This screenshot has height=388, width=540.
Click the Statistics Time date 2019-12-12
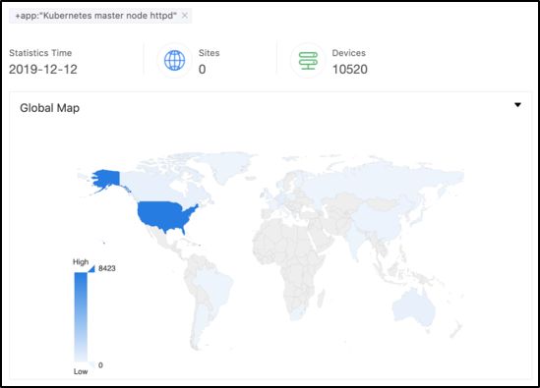[43, 69]
